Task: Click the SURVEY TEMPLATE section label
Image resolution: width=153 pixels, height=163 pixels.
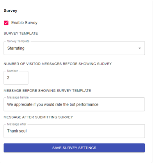Action: 21,34
